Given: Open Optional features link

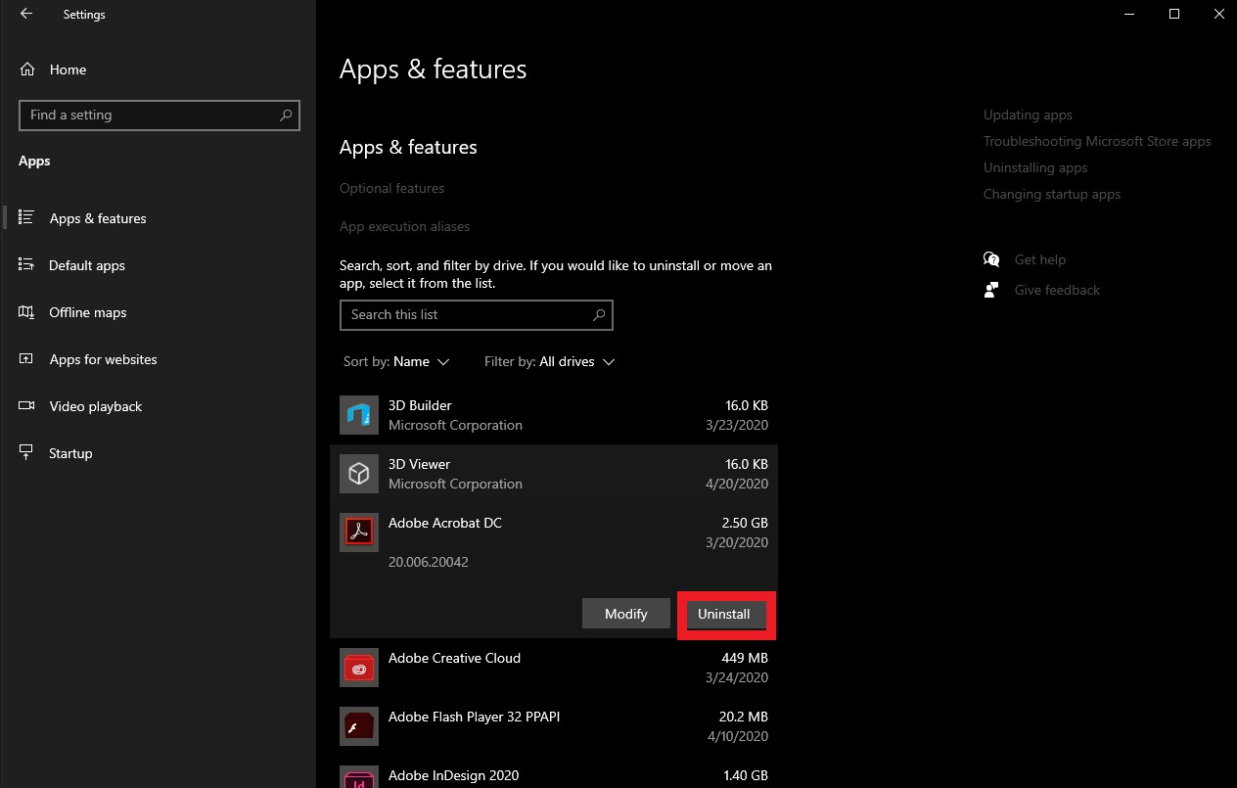Looking at the screenshot, I should (391, 188).
